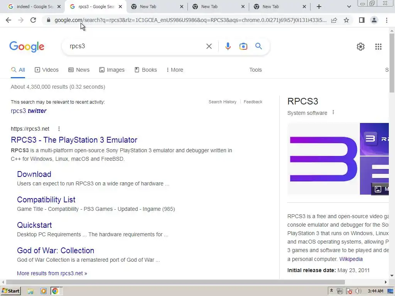Viewport: 395px width, 296px height.
Task: Go to Google homepage via logo
Action: (x=27, y=47)
